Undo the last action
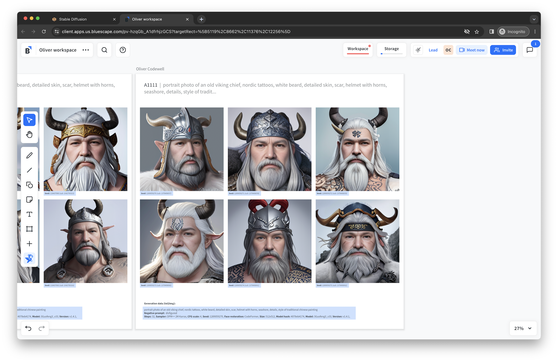The image size is (558, 362). click(x=28, y=328)
